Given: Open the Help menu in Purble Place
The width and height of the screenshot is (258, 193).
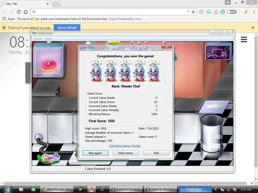Looking at the screenshot, I should click(48, 39).
